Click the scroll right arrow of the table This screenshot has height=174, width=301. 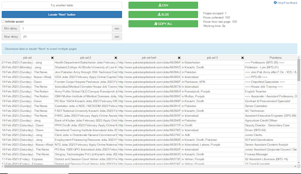(295, 167)
